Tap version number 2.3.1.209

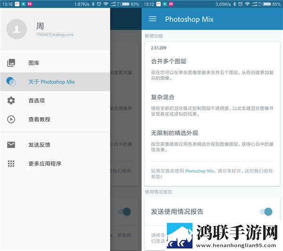click(158, 48)
